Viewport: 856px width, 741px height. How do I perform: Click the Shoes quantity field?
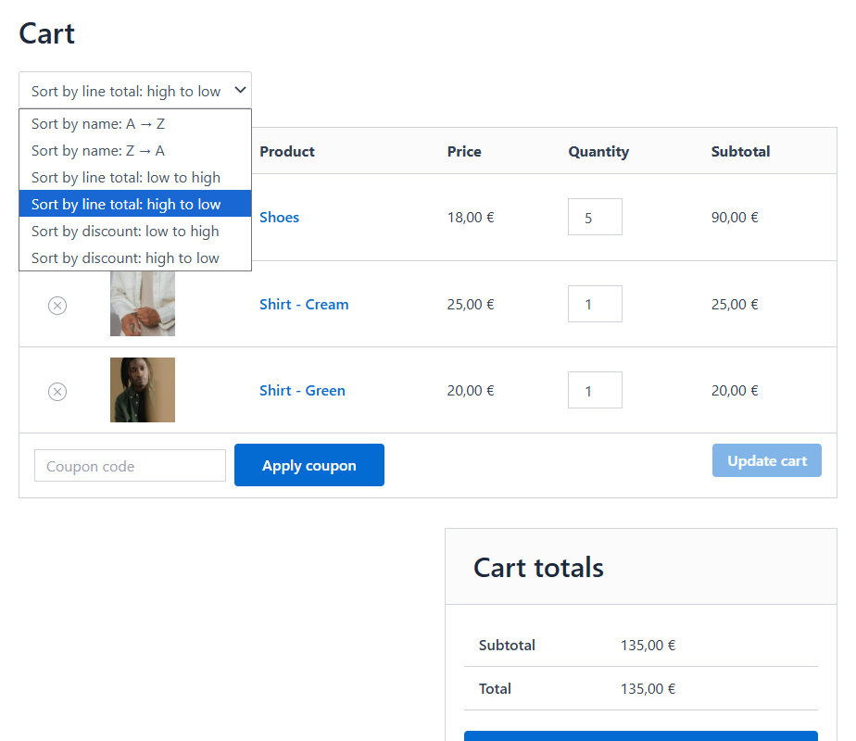pyautogui.click(x=595, y=216)
